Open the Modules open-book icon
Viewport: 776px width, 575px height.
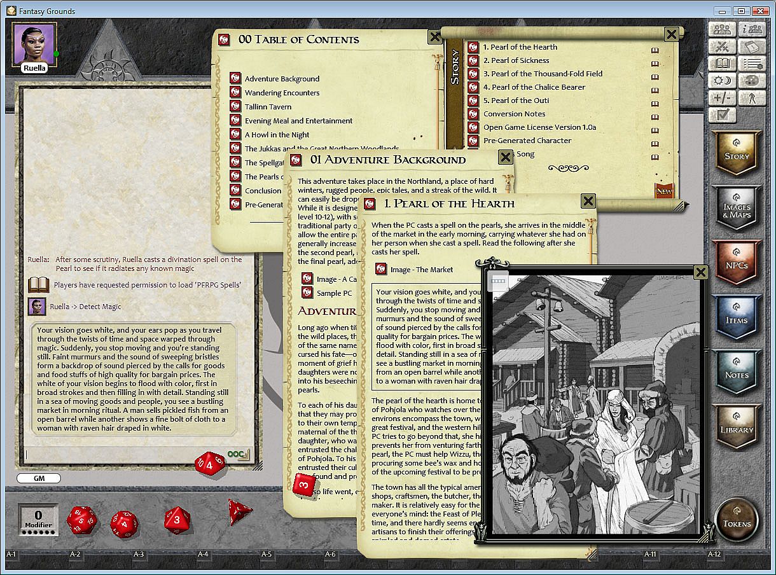722,64
